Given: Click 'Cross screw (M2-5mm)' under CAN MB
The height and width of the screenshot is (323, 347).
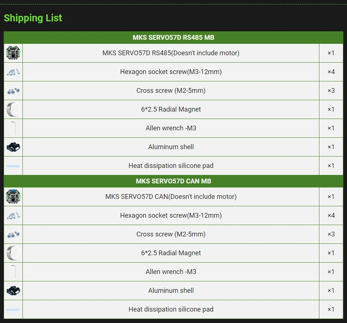Looking at the screenshot, I should (171, 234).
